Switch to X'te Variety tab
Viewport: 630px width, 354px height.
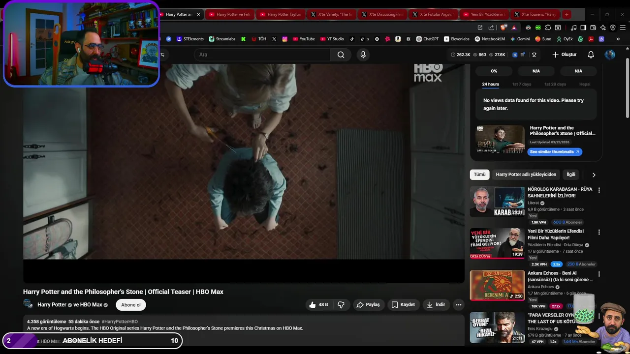pyautogui.click(x=331, y=14)
